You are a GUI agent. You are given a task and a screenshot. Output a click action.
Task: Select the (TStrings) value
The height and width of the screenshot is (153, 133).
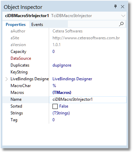[x=61, y=113]
